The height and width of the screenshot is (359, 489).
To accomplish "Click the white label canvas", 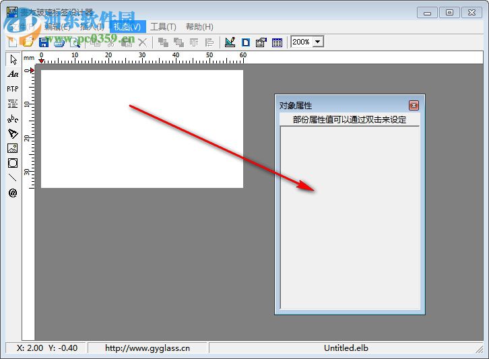I will coord(142,129).
